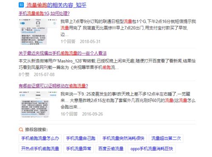Screen dimensions: 212x157
Task: Click the third result's SMS screenshot thumbnail
Action: coord(38,104)
